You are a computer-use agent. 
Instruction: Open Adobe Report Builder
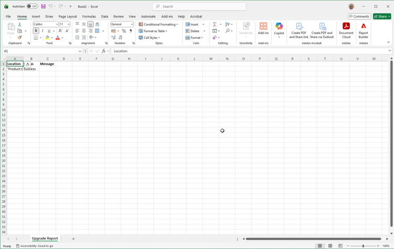pyautogui.click(x=364, y=30)
